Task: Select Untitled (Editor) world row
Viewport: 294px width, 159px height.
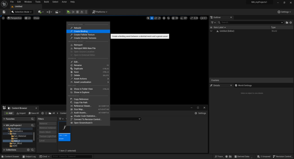Action: click(x=251, y=31)
